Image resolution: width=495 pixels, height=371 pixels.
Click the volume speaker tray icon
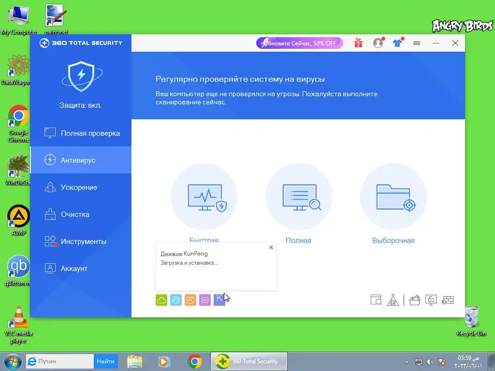coord(430,362)
